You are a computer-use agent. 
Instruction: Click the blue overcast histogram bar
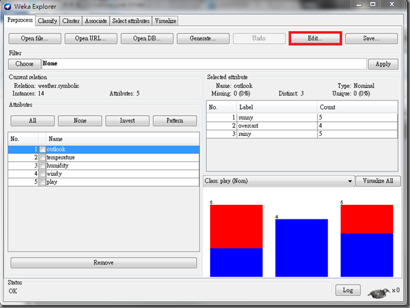coord(301,248)
